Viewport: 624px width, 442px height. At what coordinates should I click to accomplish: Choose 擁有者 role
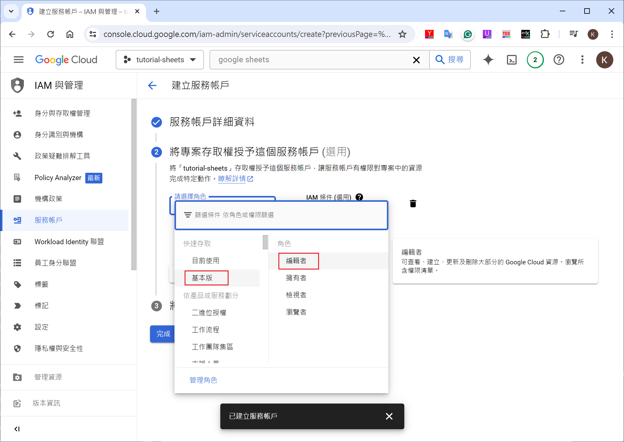click(x=296, y=278)
